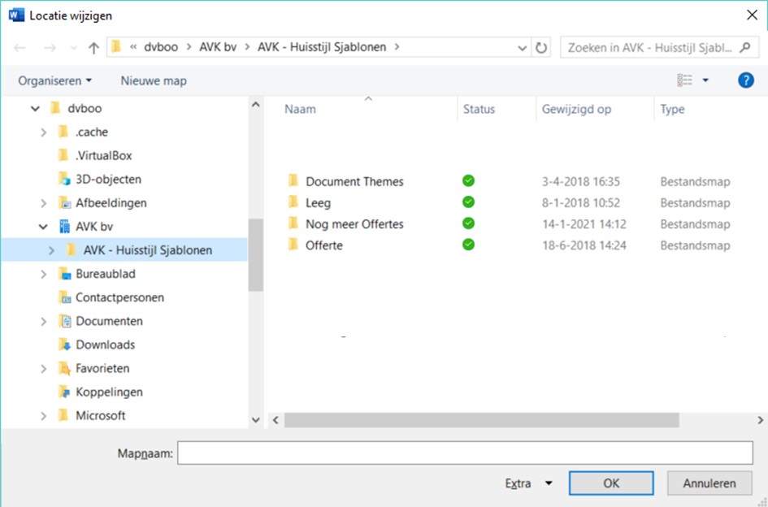Click the date '14-1-2021 14:12'
The image size is (768, 507).
click(584, 224)
